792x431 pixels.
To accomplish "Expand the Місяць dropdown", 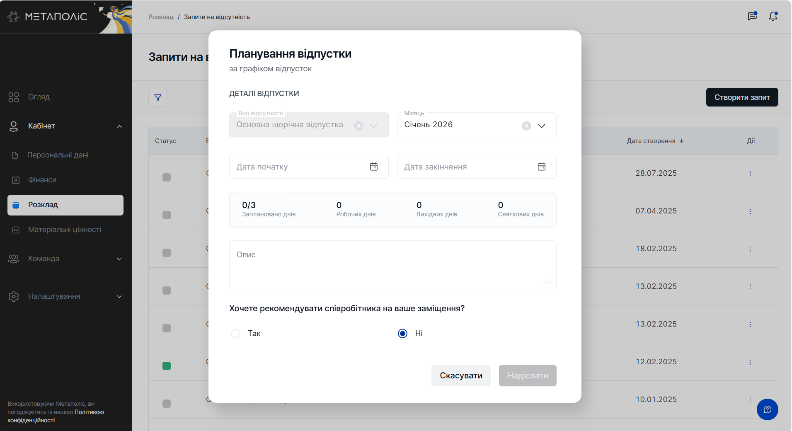I will [x=542, y=126].
